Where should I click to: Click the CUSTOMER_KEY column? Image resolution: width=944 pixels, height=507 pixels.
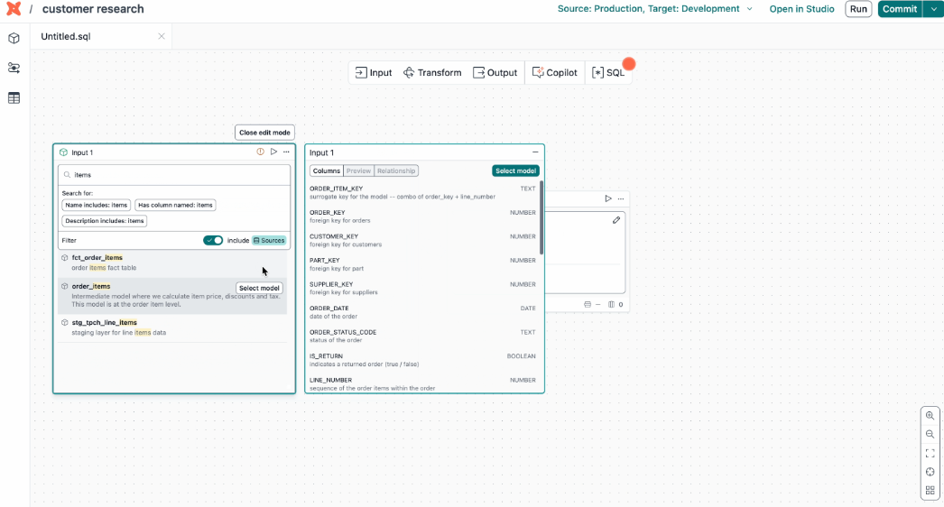tap(422, 240)
